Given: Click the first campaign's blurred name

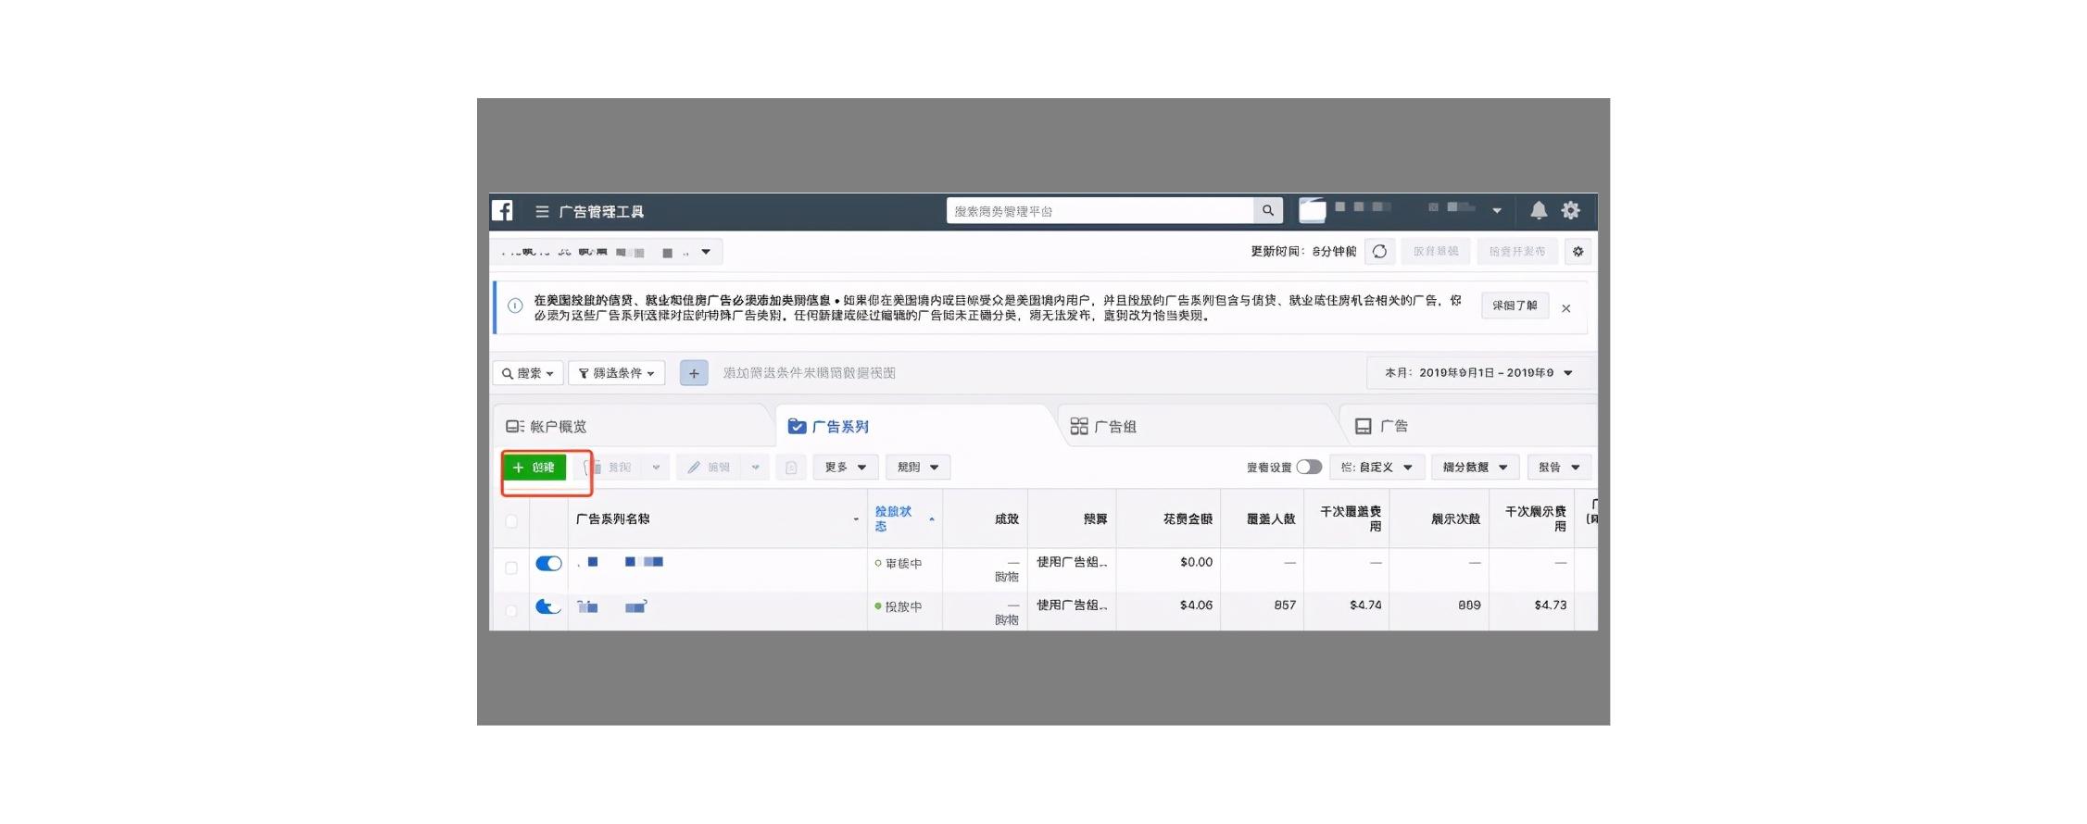Looking at the screenshot, I should tap(621, 562).
